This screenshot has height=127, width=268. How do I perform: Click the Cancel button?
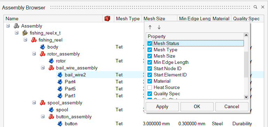click(x=232, y=107)
